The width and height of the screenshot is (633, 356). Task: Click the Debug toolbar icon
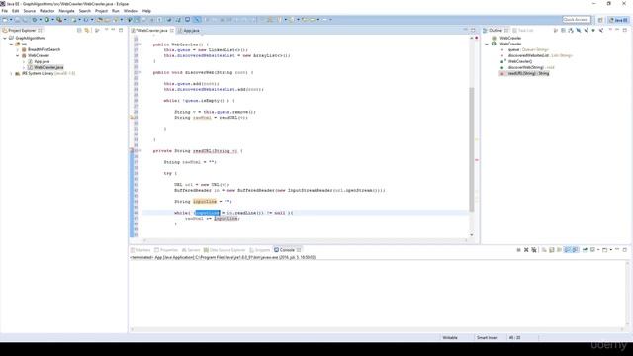pyautogui.click(x=35, y=20)
